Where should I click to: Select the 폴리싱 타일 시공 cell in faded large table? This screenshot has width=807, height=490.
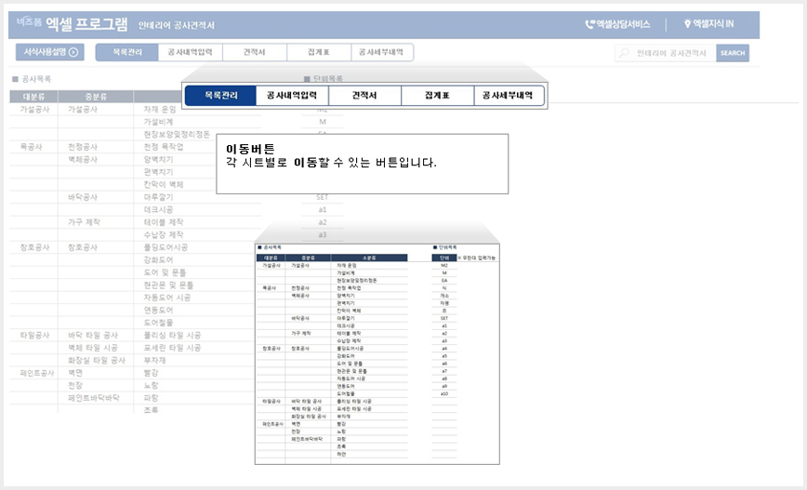pos(172,335)
